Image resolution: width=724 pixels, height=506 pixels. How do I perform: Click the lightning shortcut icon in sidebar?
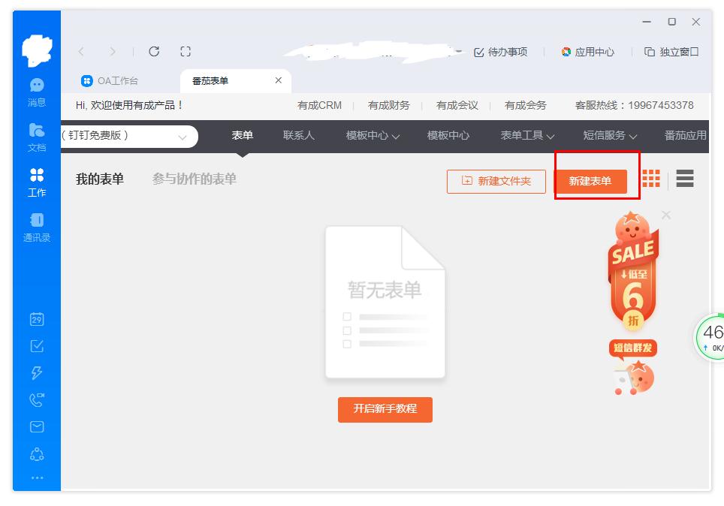point(36,374)
